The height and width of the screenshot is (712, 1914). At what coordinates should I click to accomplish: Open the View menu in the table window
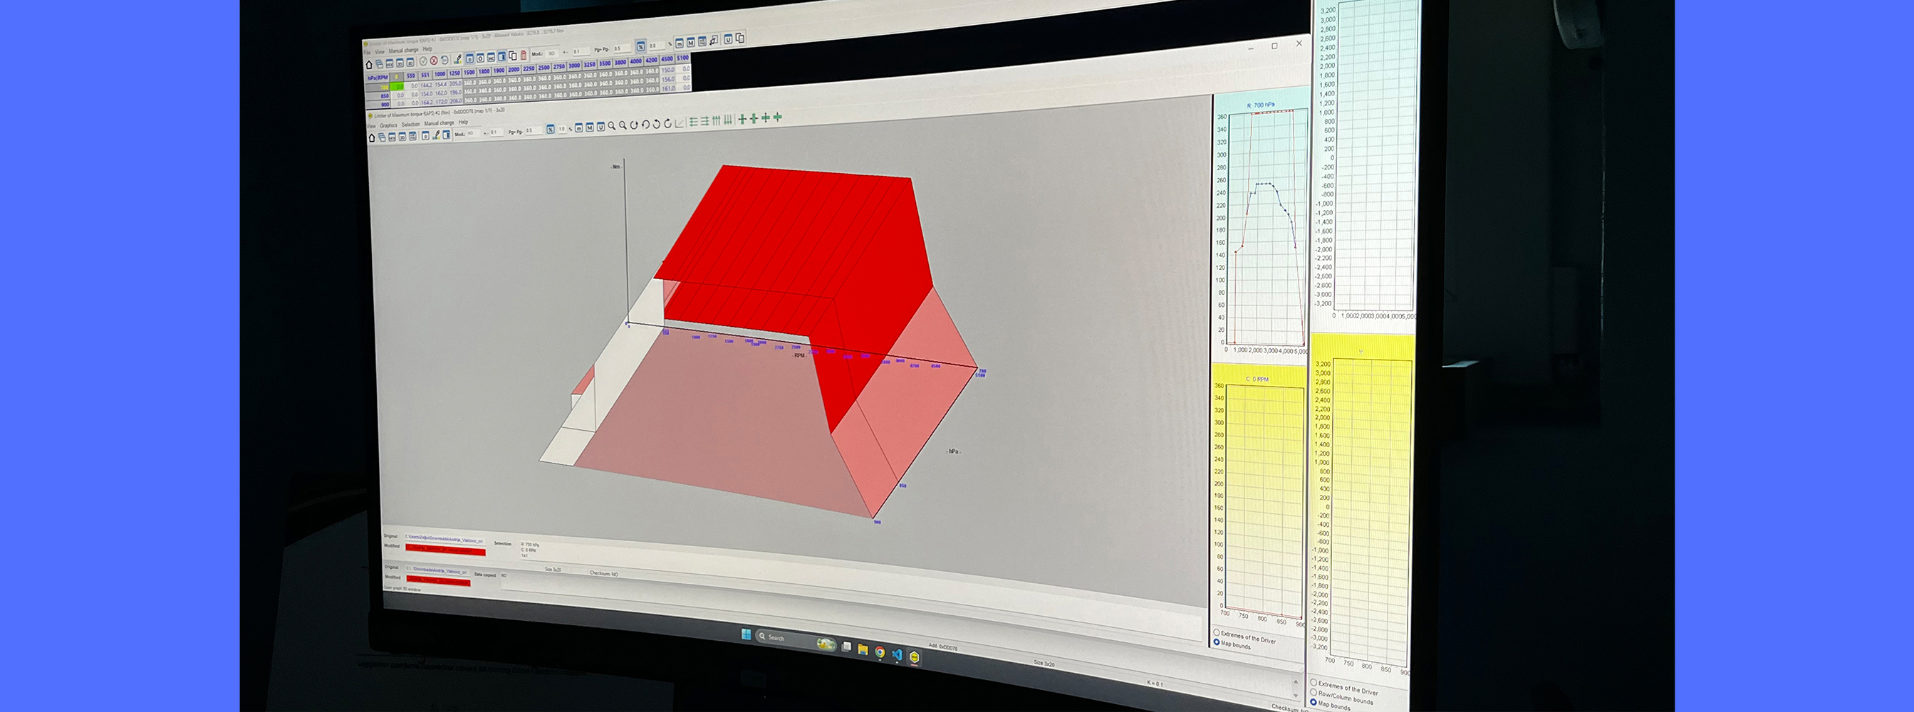point(380,52)
